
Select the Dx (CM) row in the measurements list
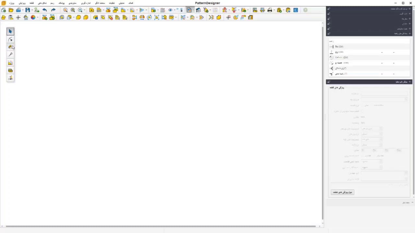[x=369, y=47]
